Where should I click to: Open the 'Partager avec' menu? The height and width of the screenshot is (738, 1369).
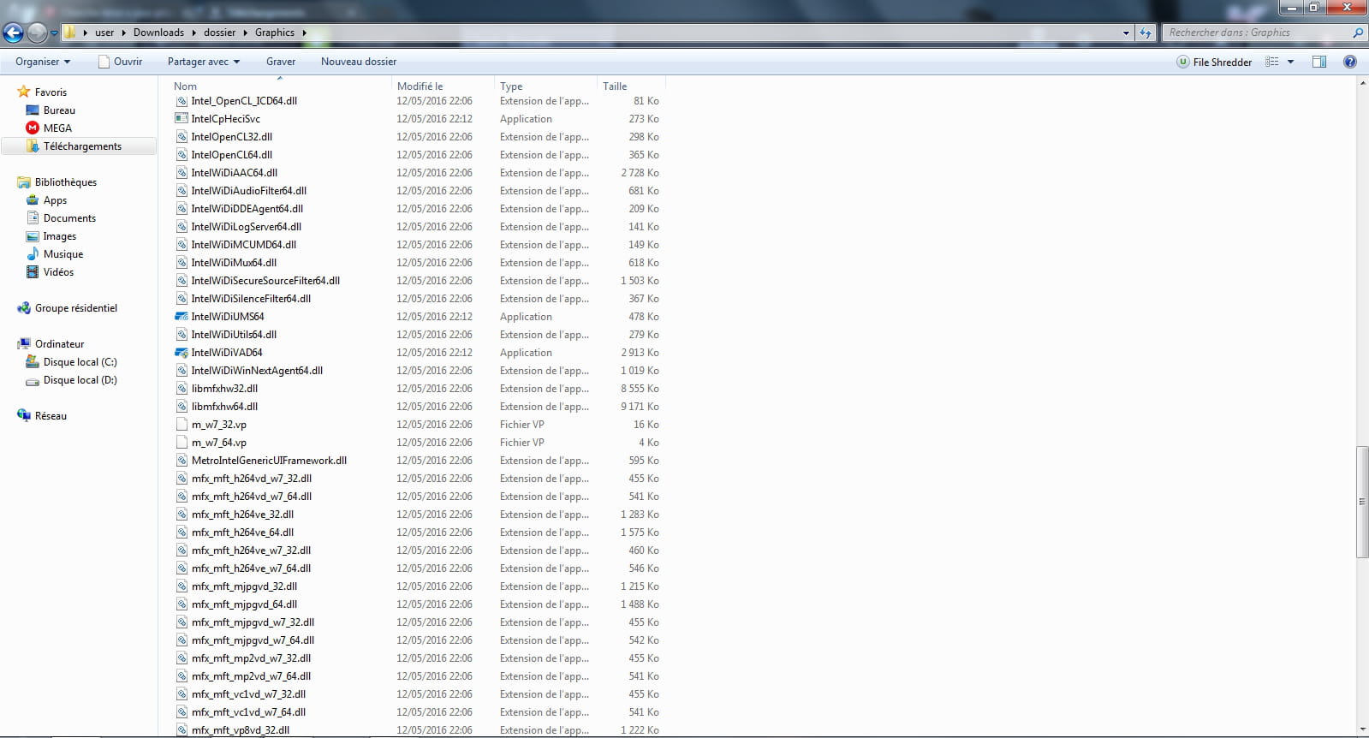click(x=203, y=62)
